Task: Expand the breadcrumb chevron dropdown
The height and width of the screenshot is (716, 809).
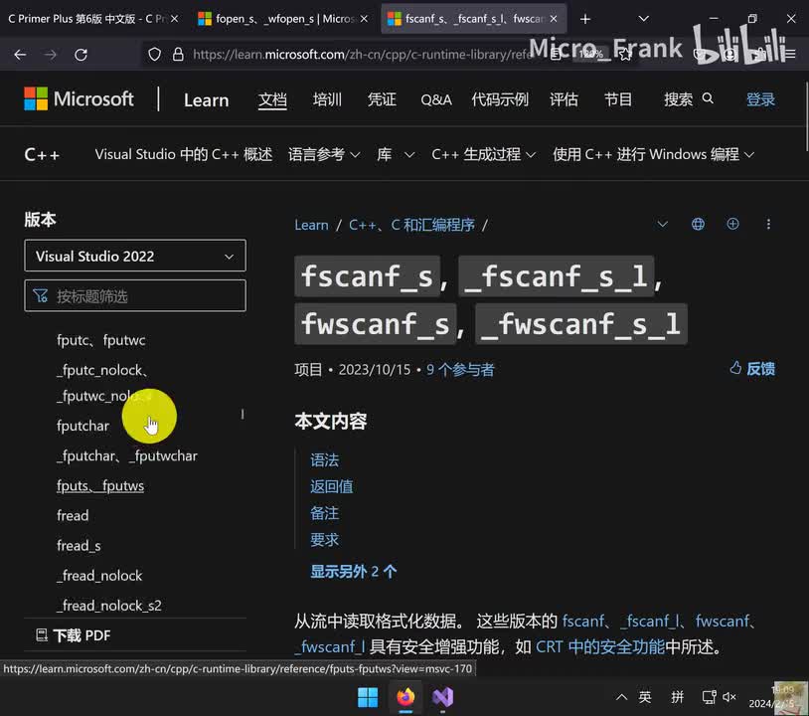Action: click(x=663, y=224)
